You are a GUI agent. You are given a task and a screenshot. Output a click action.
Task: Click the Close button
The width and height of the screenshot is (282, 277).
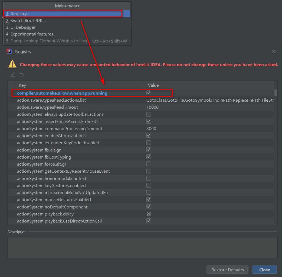pos(265,270)
